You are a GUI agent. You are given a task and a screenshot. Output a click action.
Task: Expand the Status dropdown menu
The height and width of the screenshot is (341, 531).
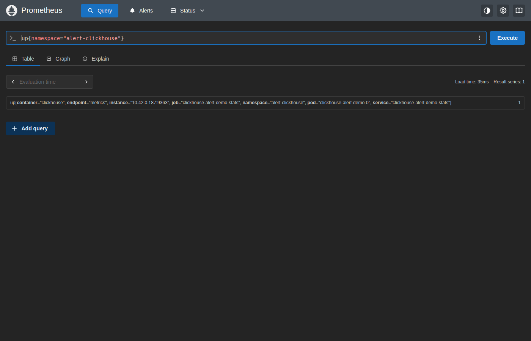click(x=187, y=11)
